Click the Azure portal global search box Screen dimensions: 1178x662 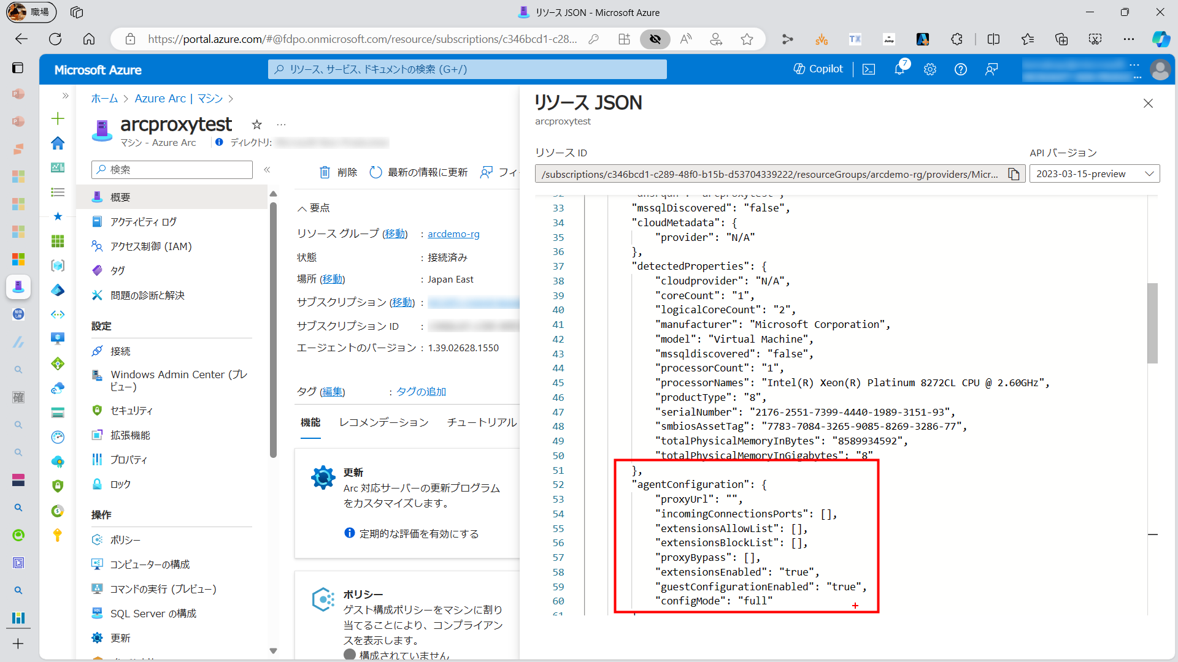point(468,69)
